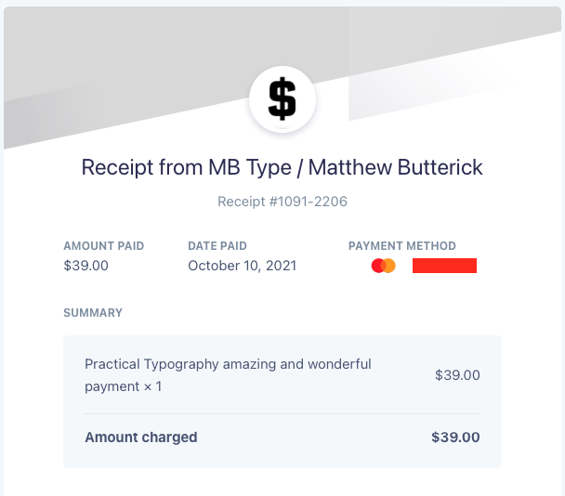This screenshot has height=496, width=565.
Task: Click the 'payment × 1' quantity text
Action: point(124,386)
